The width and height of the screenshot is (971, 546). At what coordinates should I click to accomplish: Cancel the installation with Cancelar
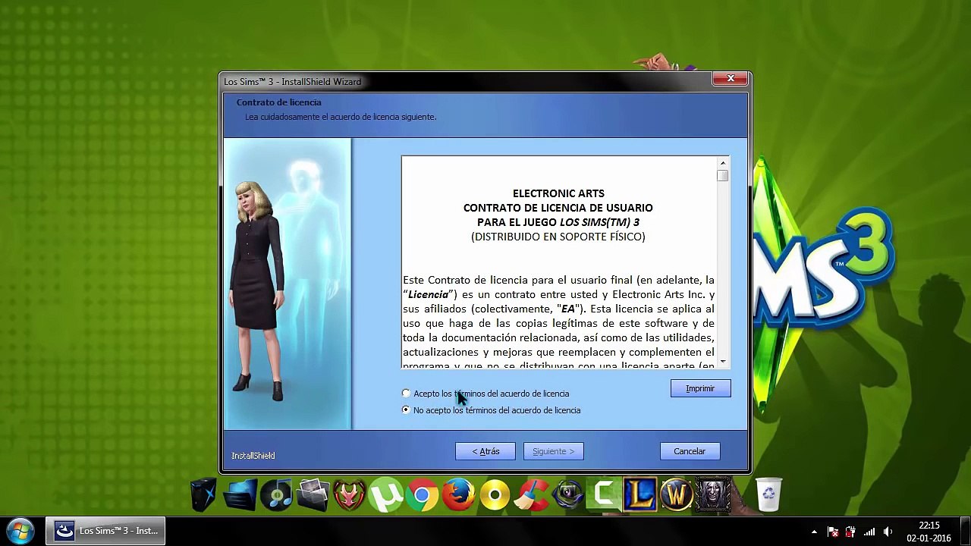(690, 451)
